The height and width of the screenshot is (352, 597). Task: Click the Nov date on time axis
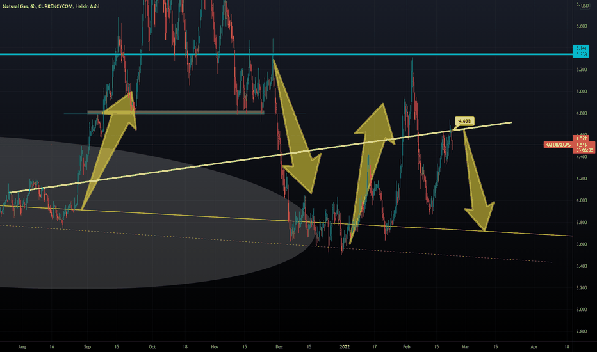coord(215,347)
